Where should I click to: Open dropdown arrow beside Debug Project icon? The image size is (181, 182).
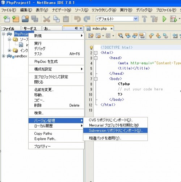click(x=180, y=19)
